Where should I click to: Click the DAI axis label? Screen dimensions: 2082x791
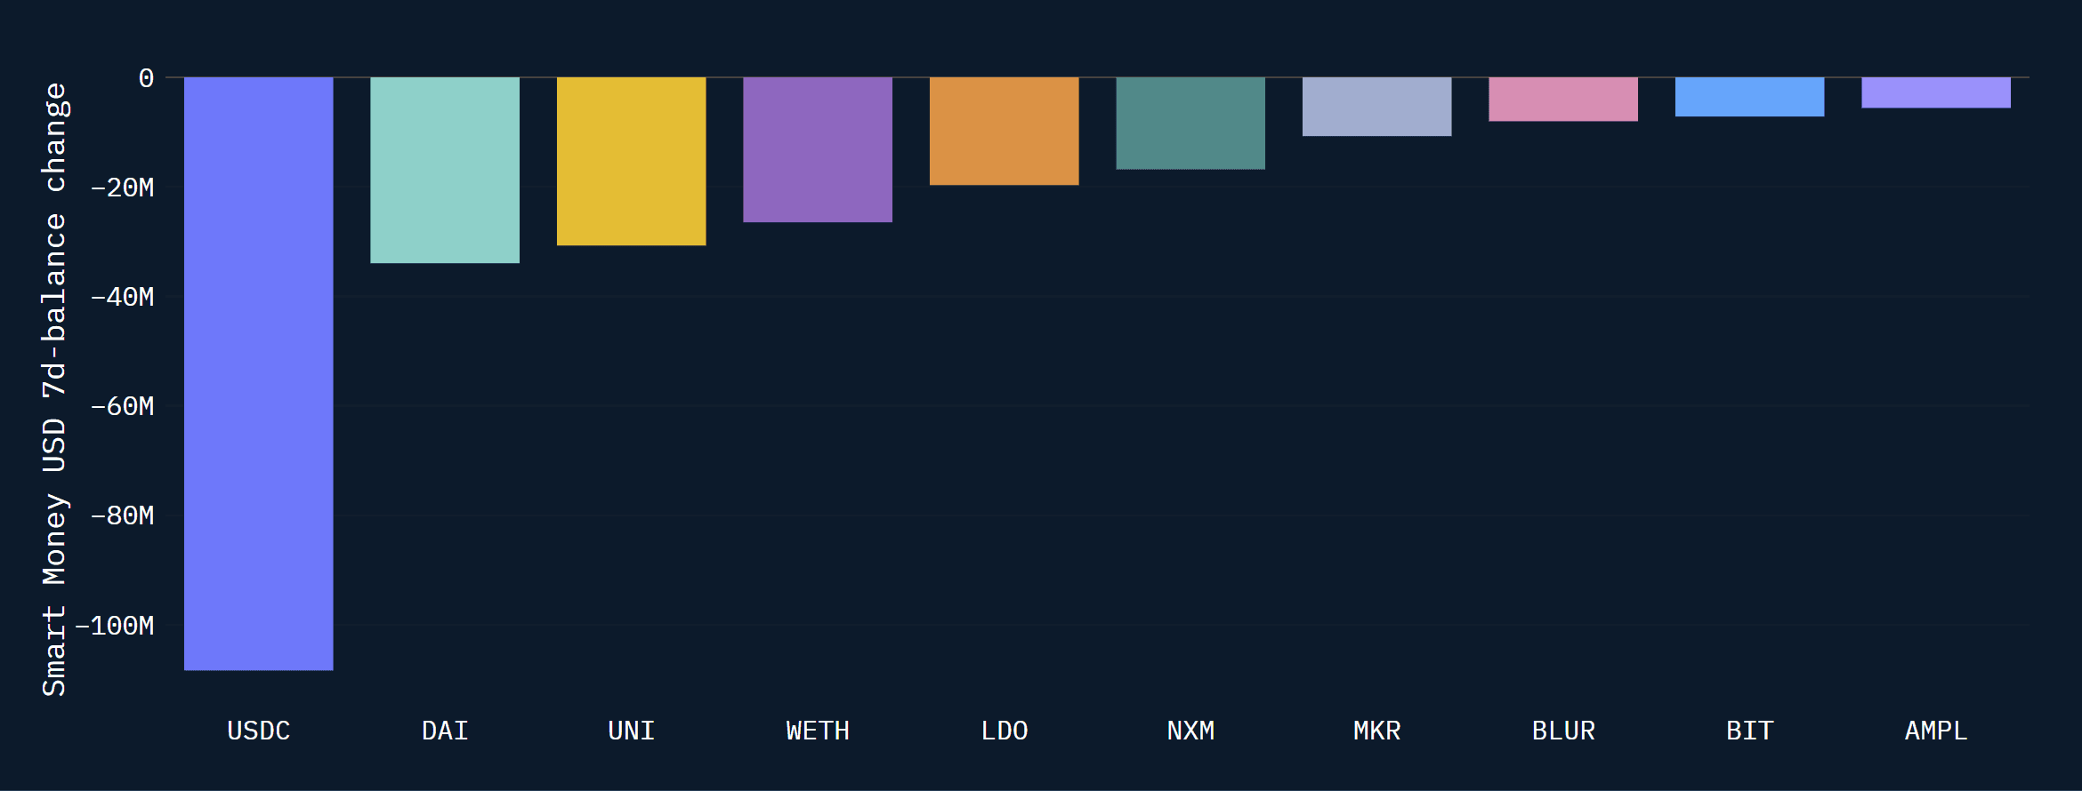click(x=445, y=731)
